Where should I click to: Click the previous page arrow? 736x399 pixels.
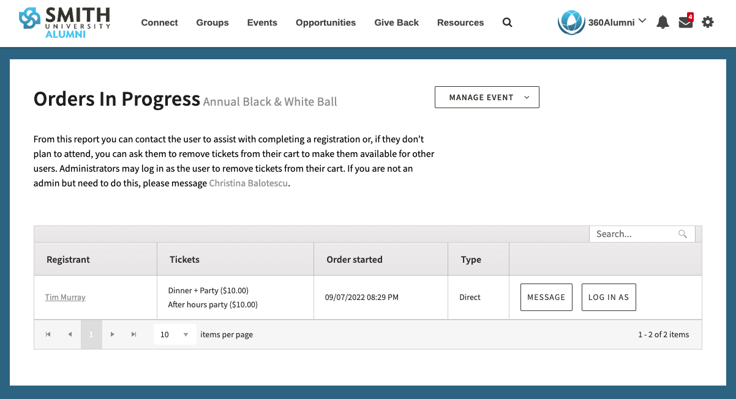coord(70,334)
